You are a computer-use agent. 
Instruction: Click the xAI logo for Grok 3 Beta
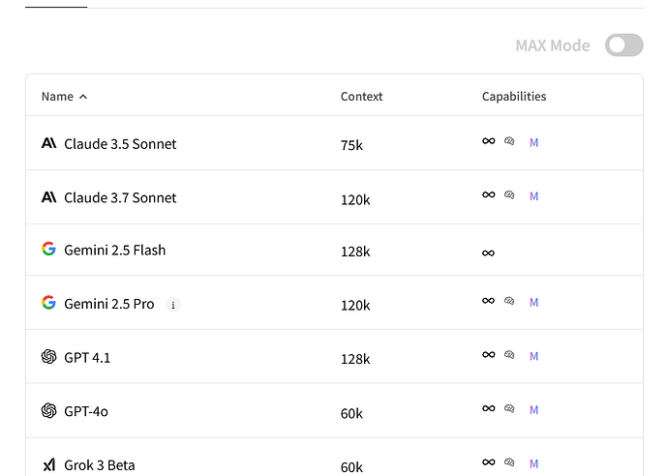tap(49, 464)
